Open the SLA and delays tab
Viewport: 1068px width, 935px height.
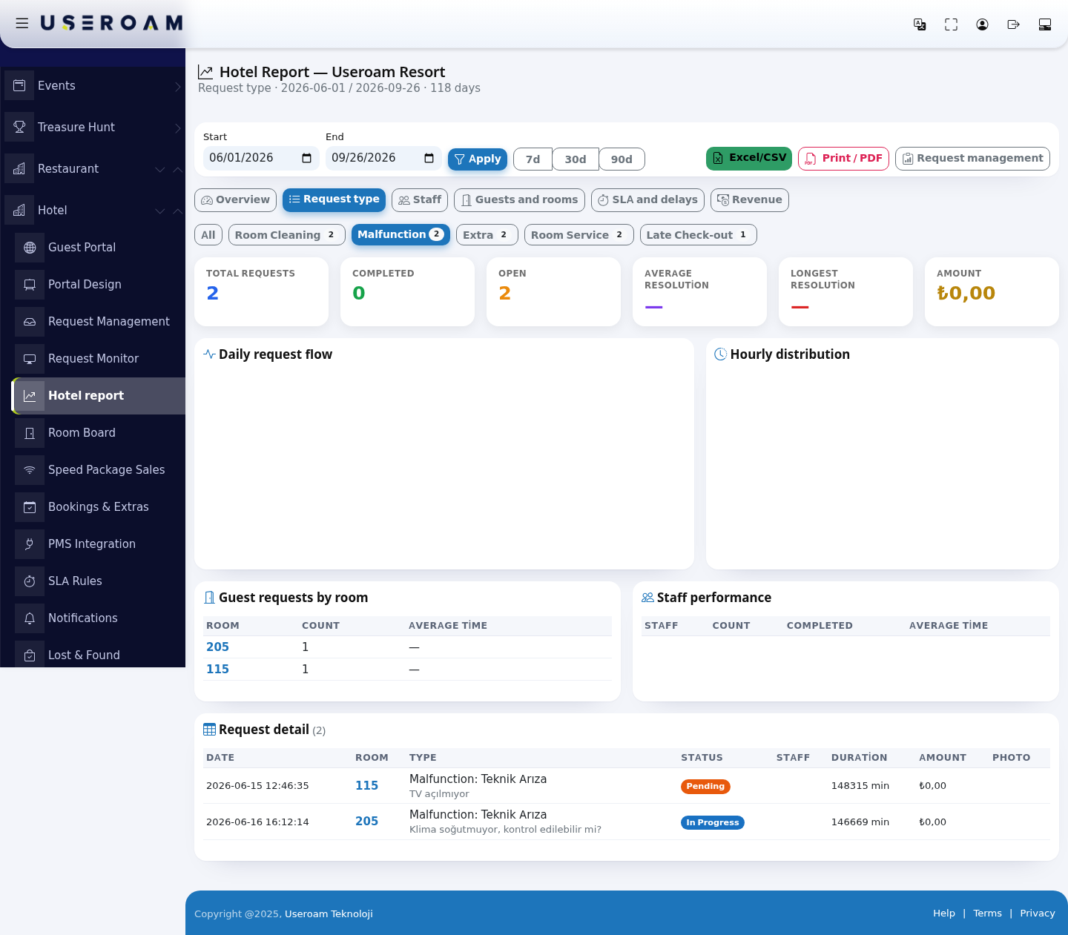click(x=647, y=200)
